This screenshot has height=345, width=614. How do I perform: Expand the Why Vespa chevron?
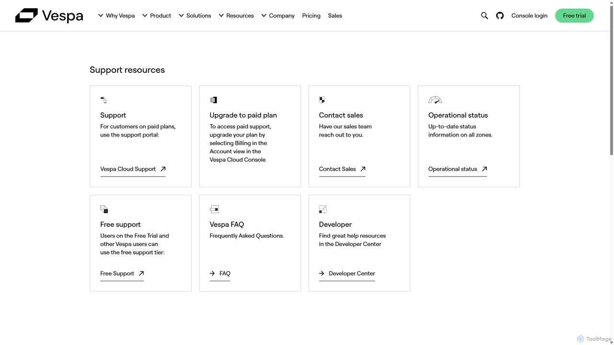[x=101, y=15]
